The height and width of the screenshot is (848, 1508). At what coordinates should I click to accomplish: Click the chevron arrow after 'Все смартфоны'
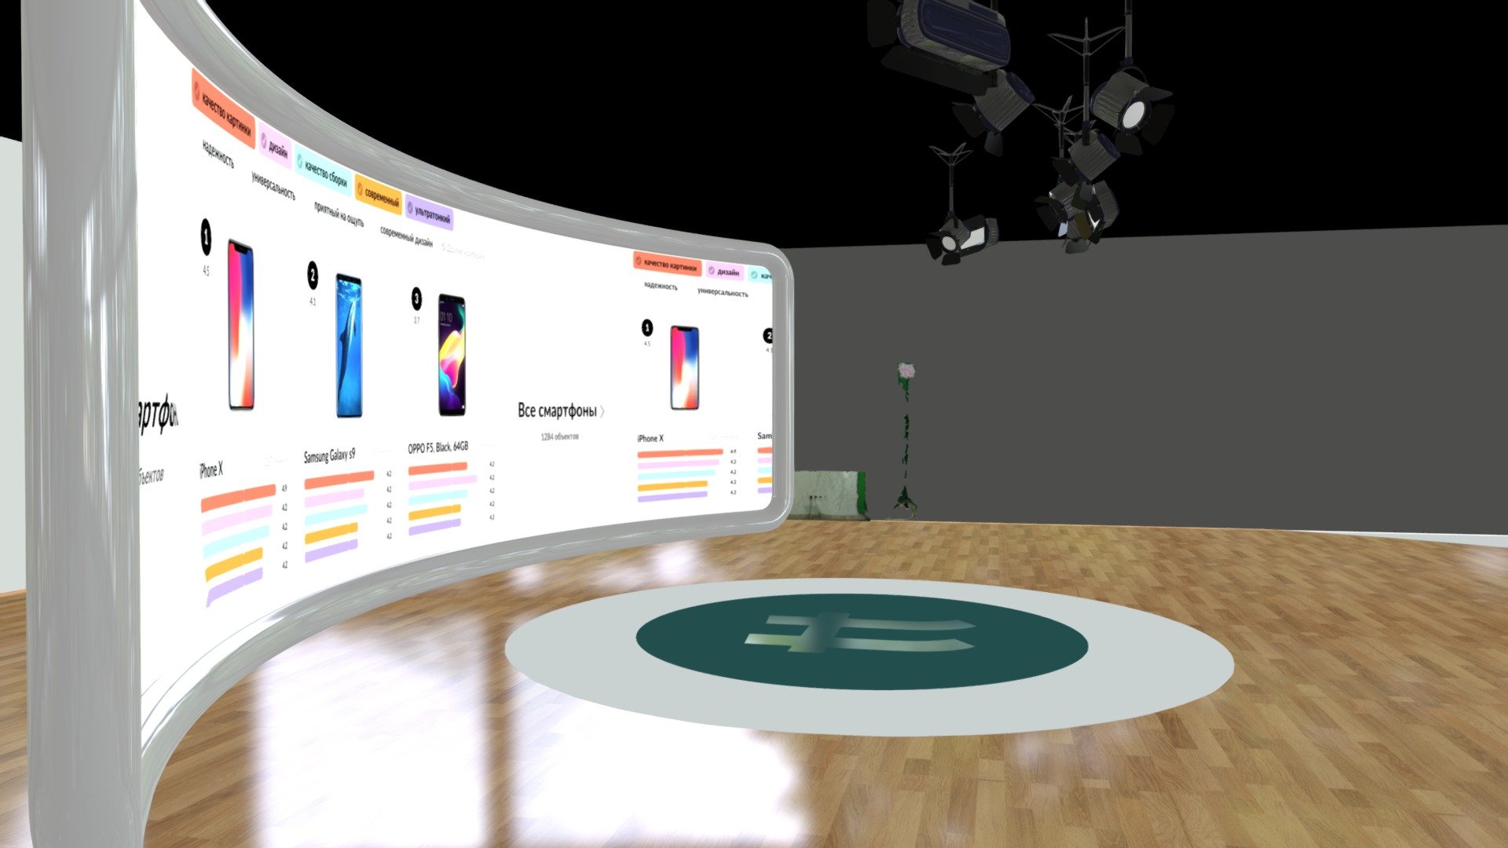point(602,411)
